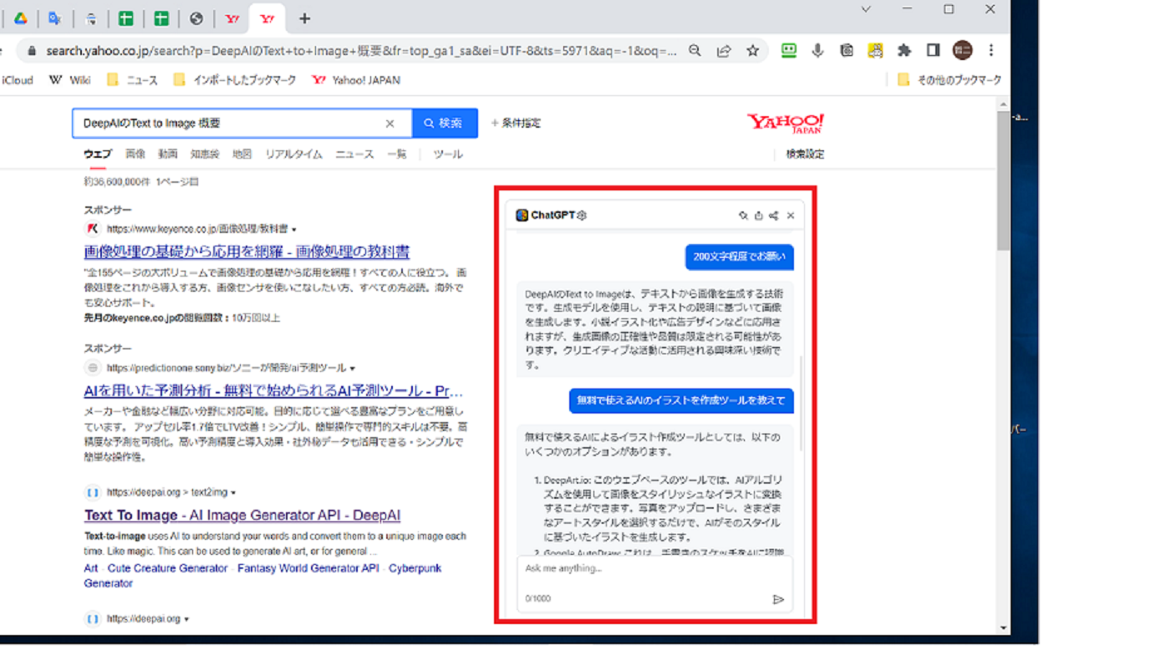Open the Cute Creature Generator sub-link
The width and height of the screenshot is (1156, 650).
pos(167,568)
